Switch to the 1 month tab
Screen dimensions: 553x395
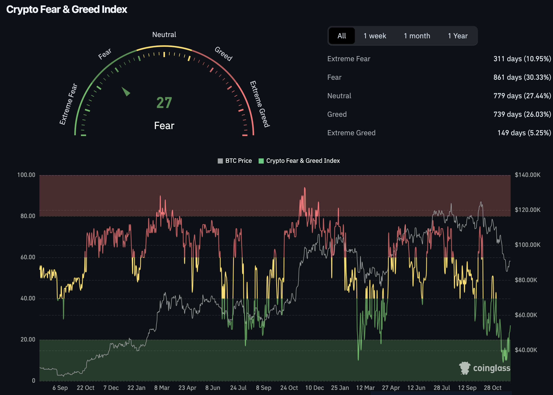[417, 36]
